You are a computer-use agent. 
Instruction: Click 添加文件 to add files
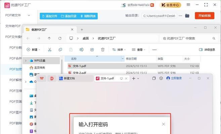[x=50, y=16]
